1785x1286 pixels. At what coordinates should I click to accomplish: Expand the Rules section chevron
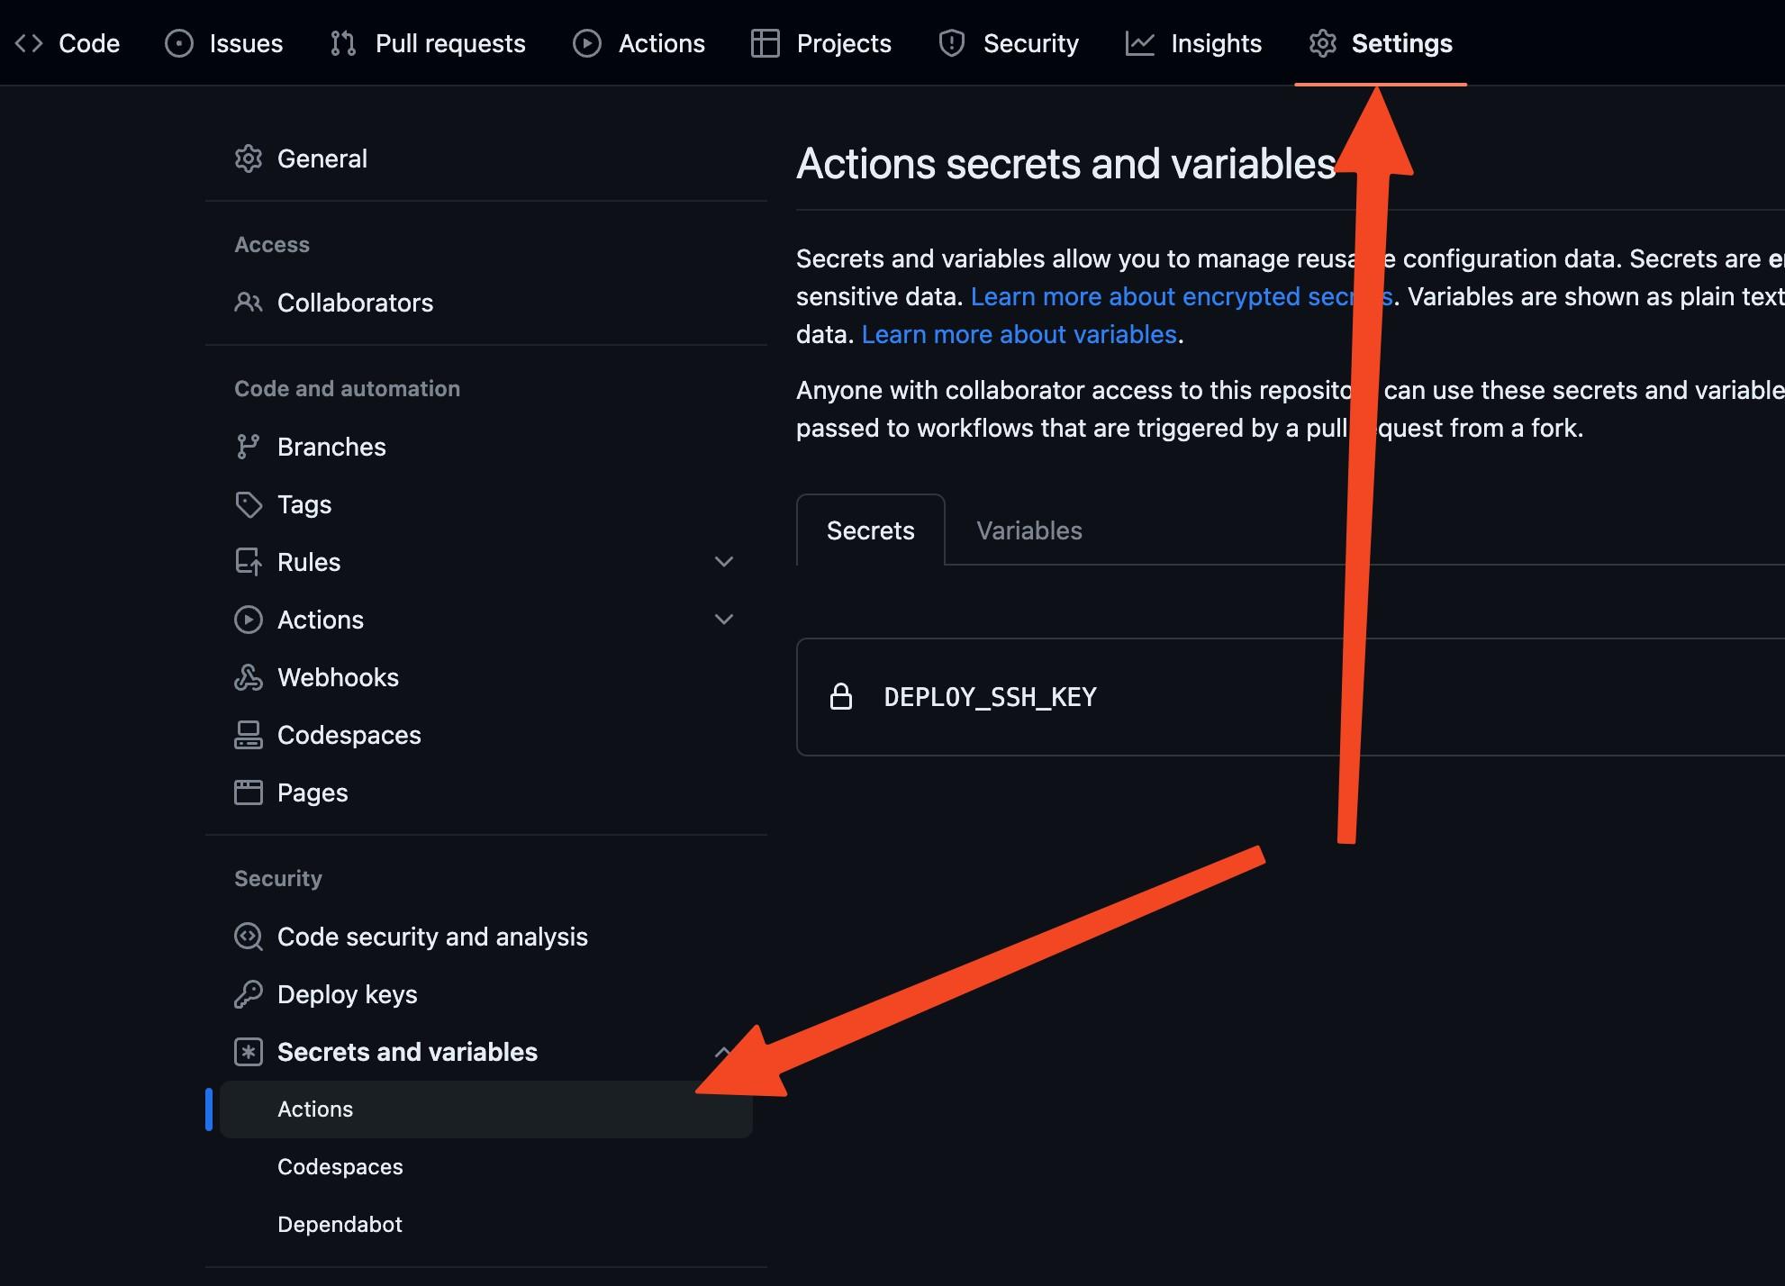(723, 562)
